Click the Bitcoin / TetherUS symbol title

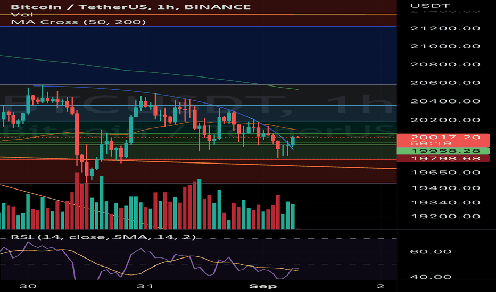coord(130,6)
